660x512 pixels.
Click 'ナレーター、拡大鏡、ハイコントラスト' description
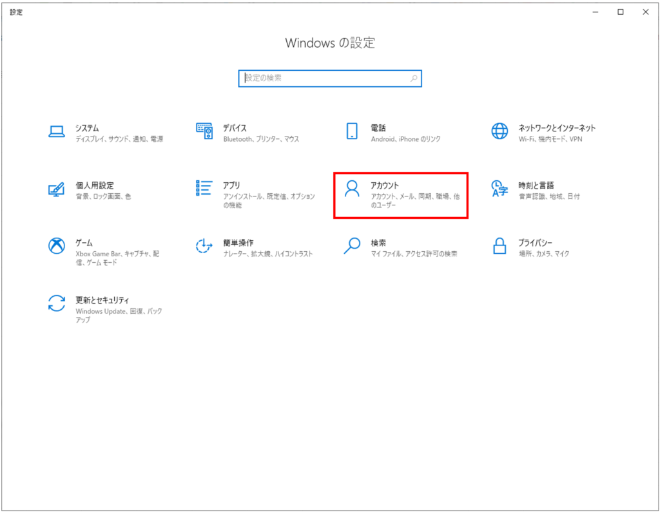(x=268, y=254)
